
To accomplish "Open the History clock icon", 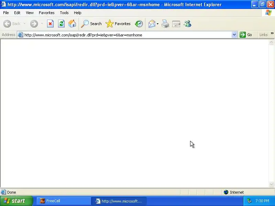I will coord(139,24).
